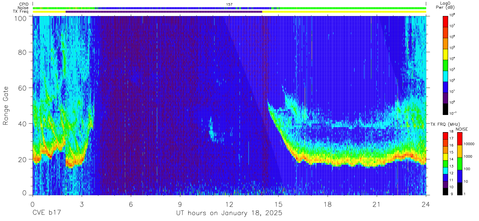
Task: Click the yellow segment of power colorbar
Action: (445, 54)
